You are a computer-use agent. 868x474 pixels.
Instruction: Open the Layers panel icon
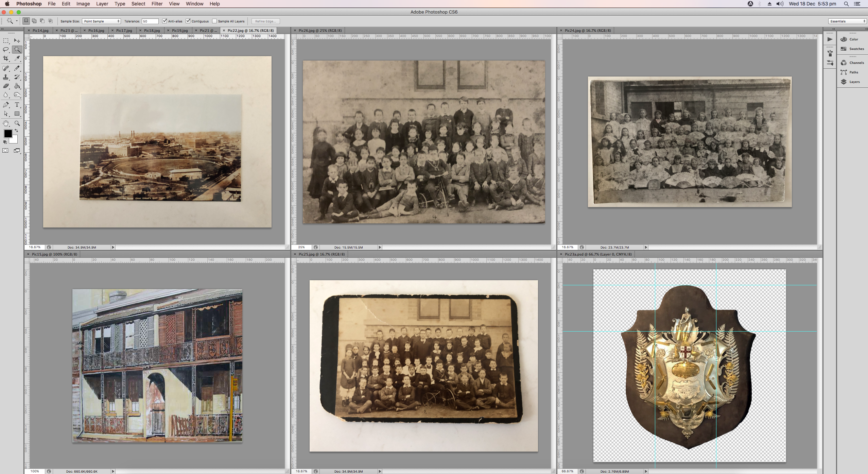850,82
